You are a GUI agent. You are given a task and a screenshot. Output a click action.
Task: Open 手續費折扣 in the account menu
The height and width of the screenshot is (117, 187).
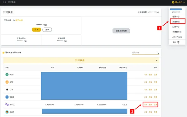(x=177, y=32)
